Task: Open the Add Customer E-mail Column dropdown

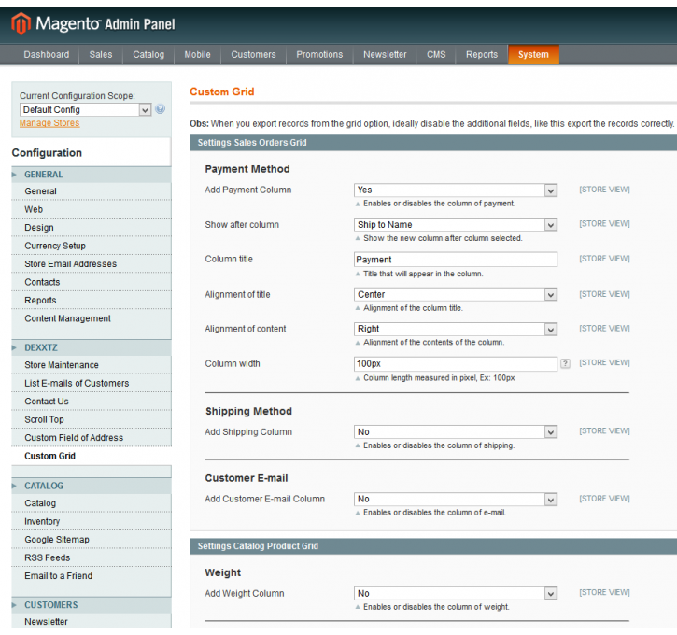Action: click(x=456, y=499)
